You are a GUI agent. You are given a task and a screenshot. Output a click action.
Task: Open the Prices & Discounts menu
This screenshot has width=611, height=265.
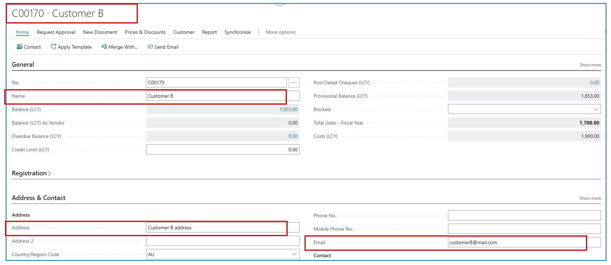point(145,32)
